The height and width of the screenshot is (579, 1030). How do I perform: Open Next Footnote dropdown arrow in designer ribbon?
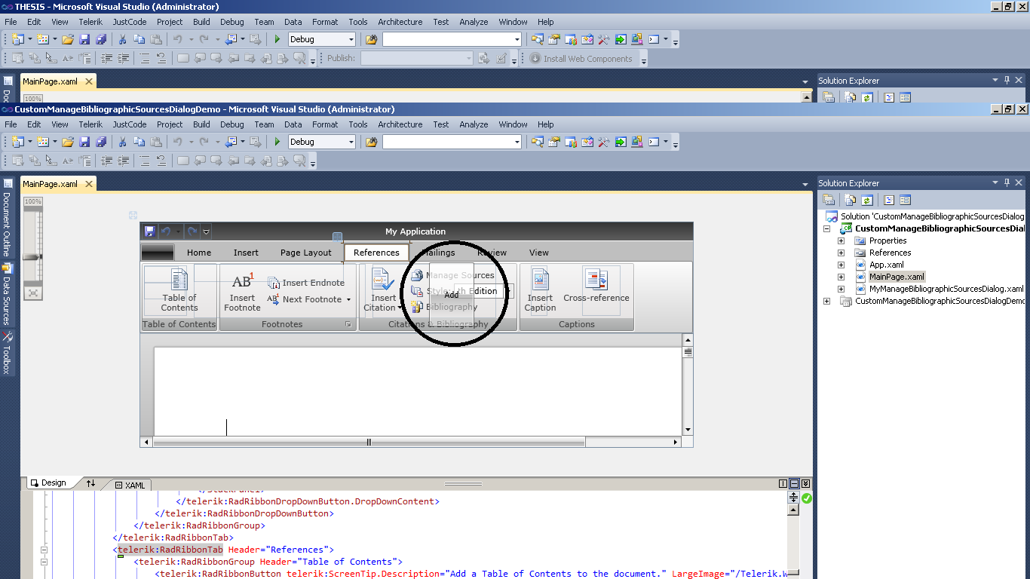pos(348,300)
